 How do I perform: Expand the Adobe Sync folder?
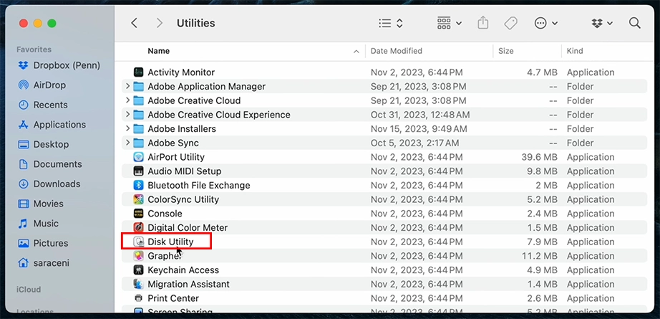pos(127,143)
